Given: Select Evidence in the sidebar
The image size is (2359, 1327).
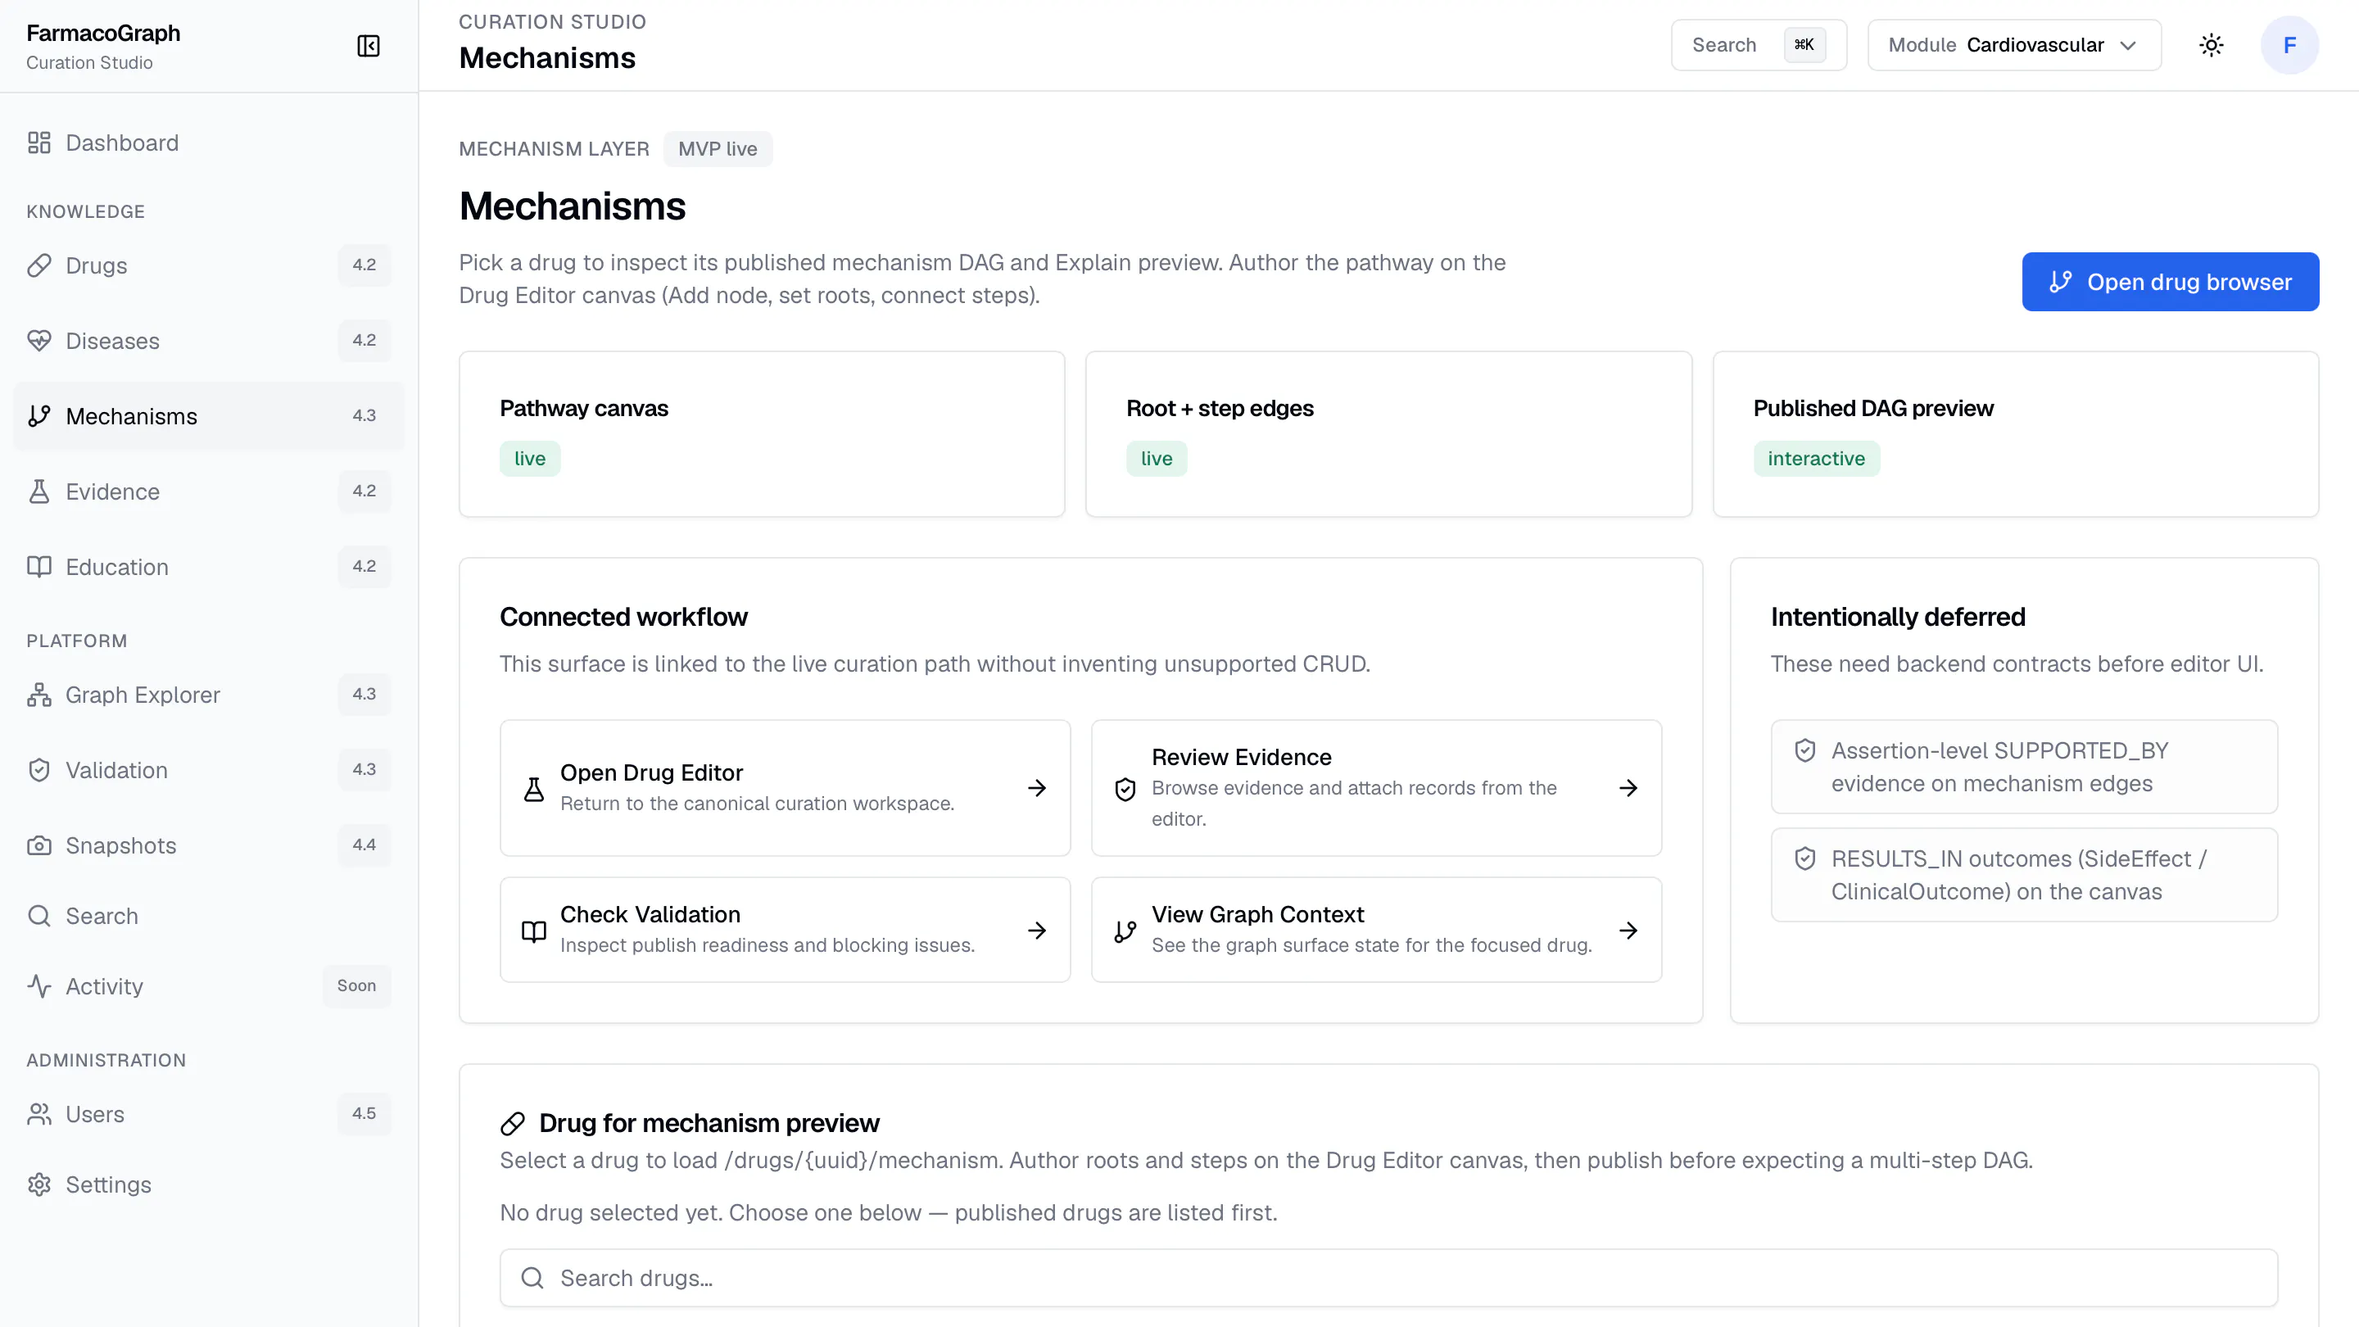Looking at the screenshot, I should pos(209,491).
